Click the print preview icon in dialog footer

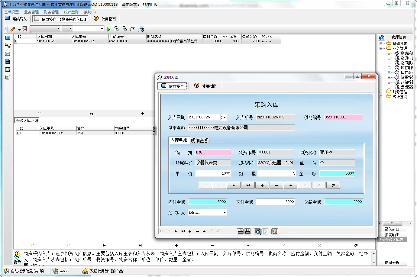(257, 231)
